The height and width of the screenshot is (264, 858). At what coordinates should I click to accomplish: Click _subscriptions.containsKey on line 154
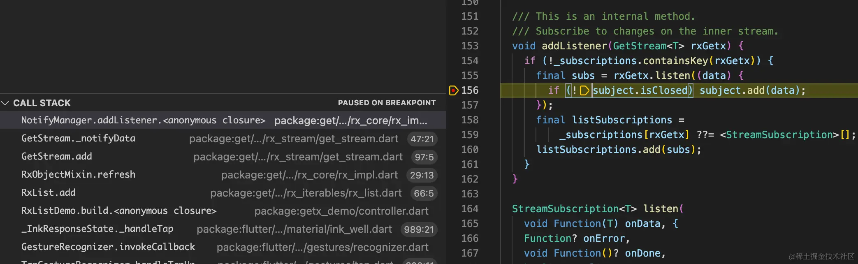(631, 61)
